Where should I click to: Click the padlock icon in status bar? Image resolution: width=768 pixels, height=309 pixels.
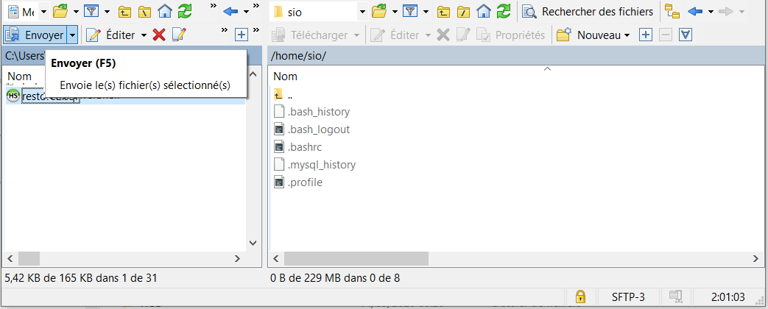(x=580, y=297)
